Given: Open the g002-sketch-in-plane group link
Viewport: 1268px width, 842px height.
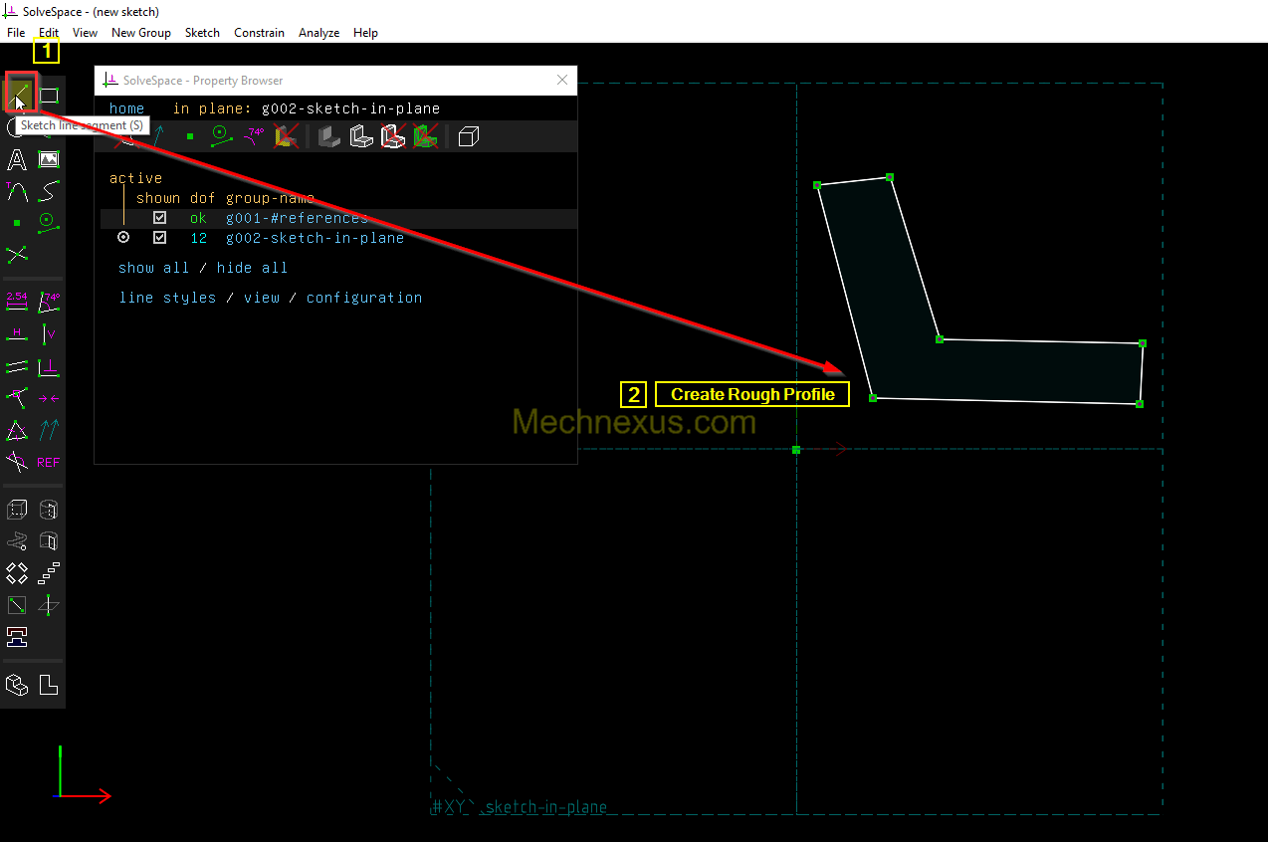Looking at the screenshot, I should pos(315,238).
